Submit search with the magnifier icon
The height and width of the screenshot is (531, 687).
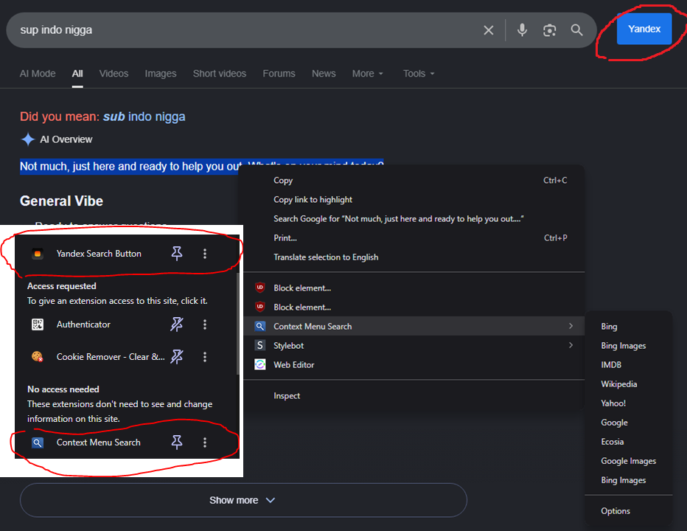tap(576, 29)
